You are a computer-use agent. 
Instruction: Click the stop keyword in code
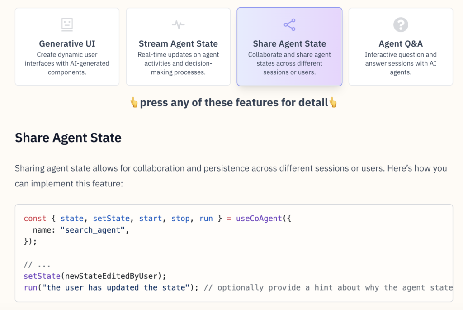[x=181, y=218]
